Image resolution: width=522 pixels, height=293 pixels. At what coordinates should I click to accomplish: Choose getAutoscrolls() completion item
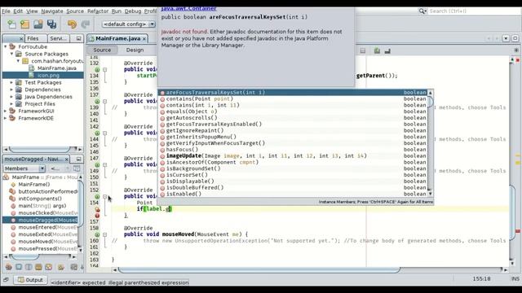click(x=293, y=117)
